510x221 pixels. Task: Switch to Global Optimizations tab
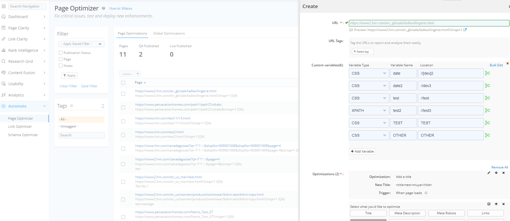(169, 33)
